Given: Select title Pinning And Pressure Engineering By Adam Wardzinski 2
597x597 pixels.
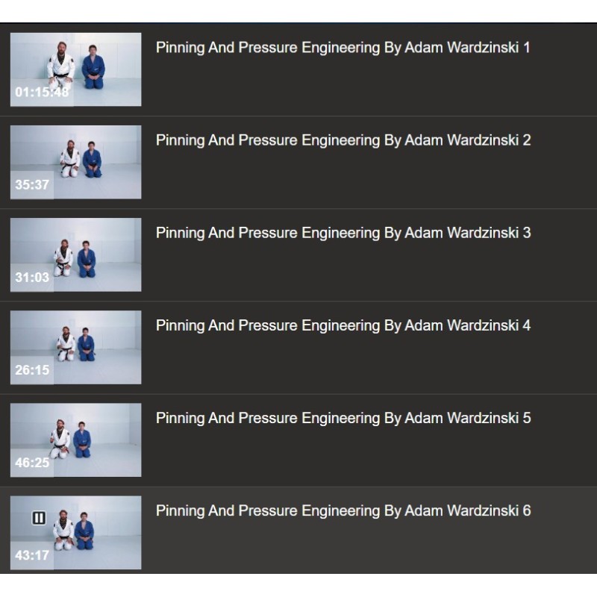Looking at the screenshot, I should 343,140.
